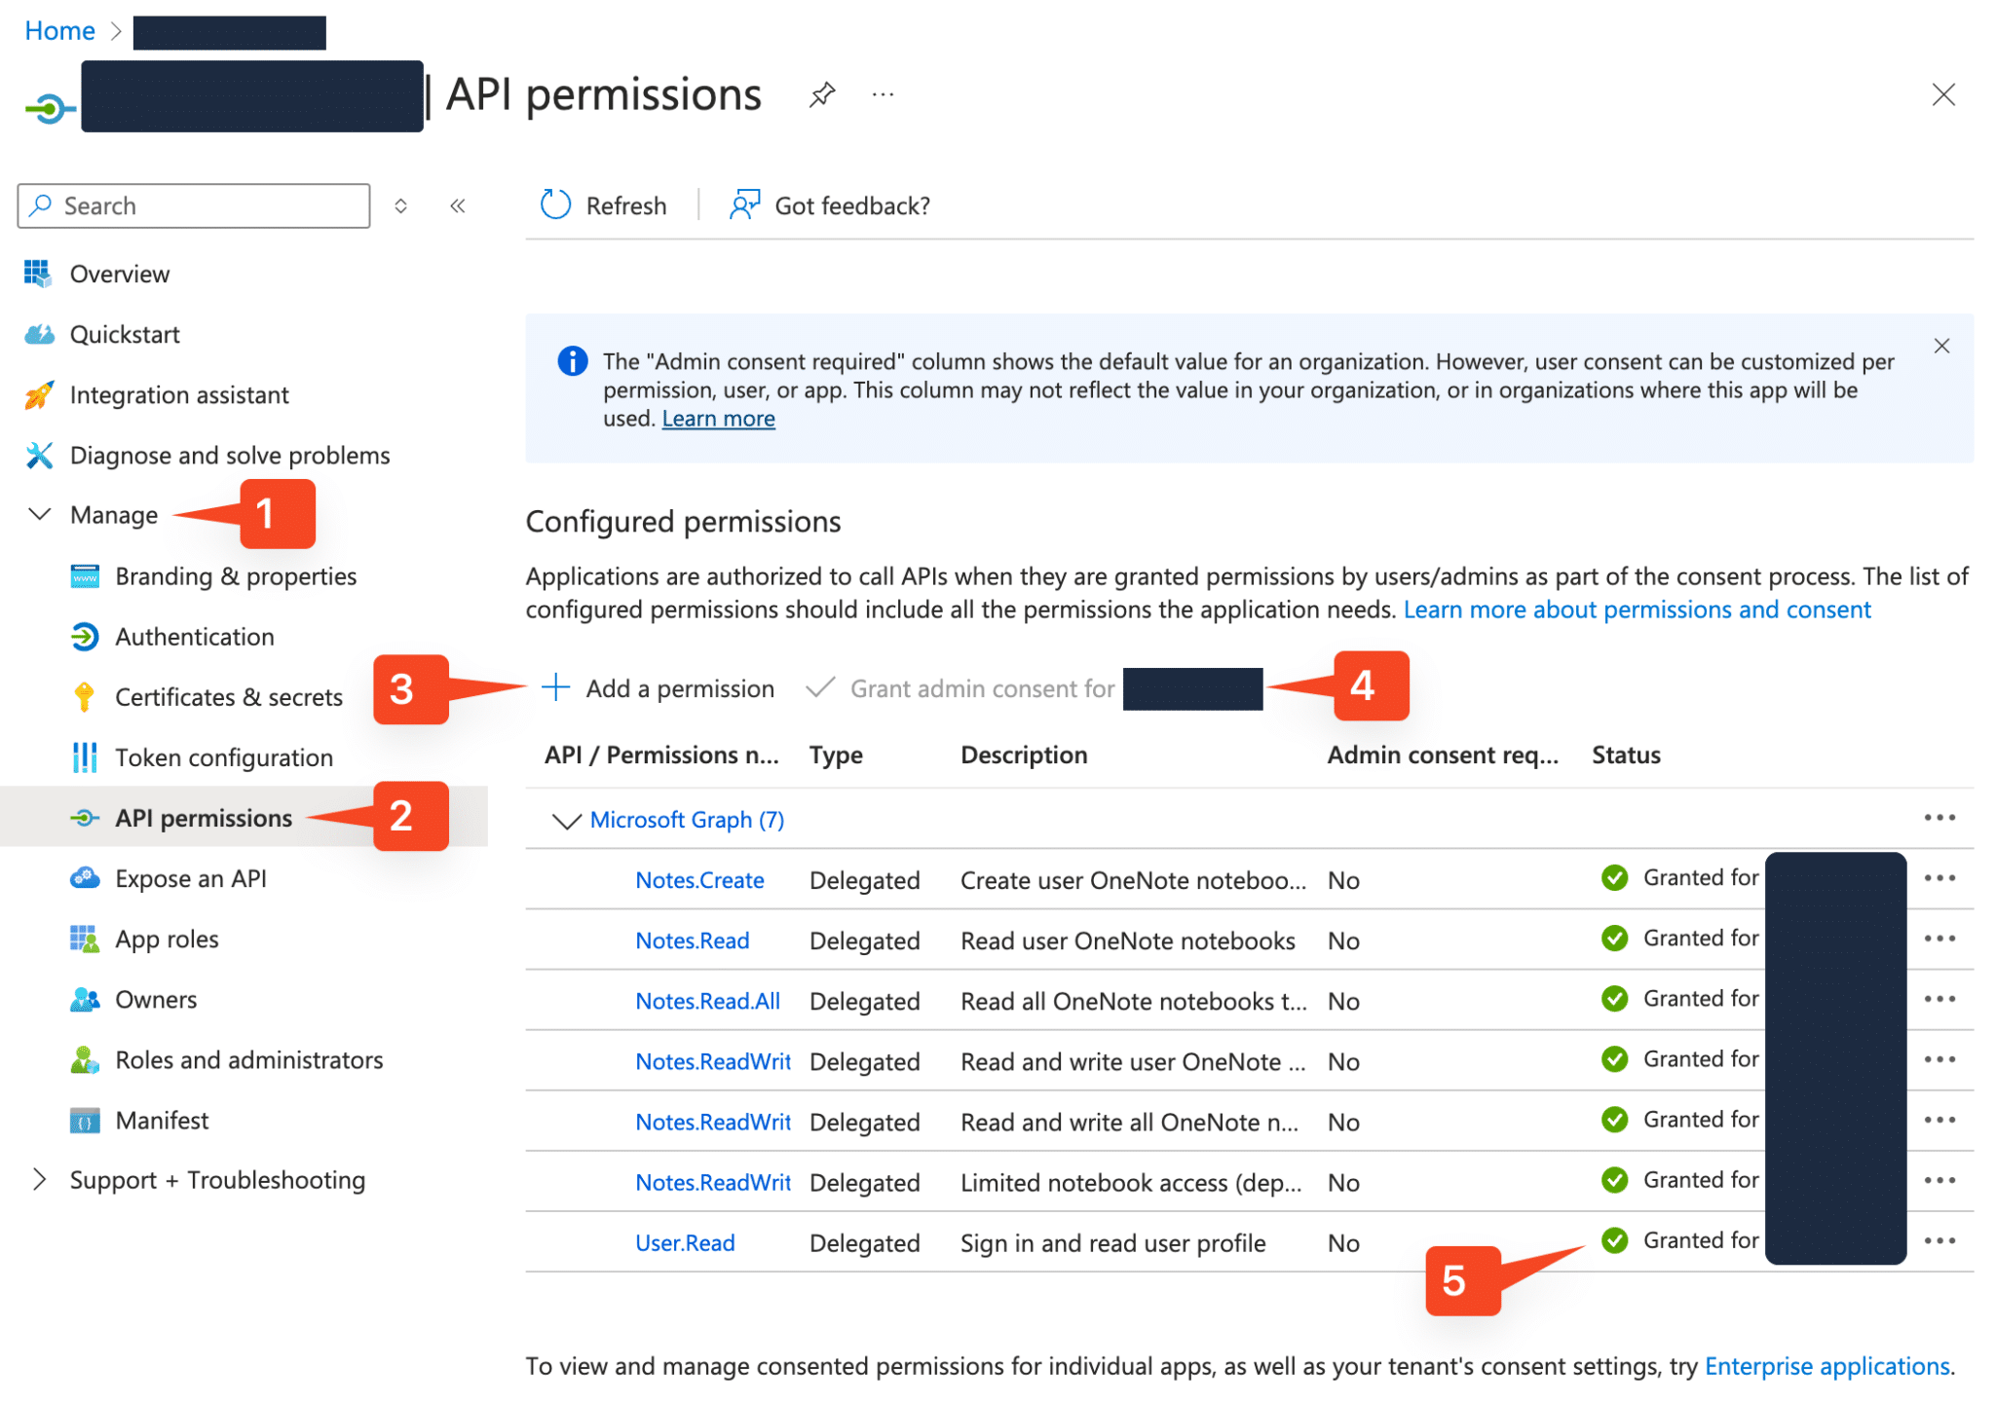Open the more options ellipsis menu

(883, 93)
